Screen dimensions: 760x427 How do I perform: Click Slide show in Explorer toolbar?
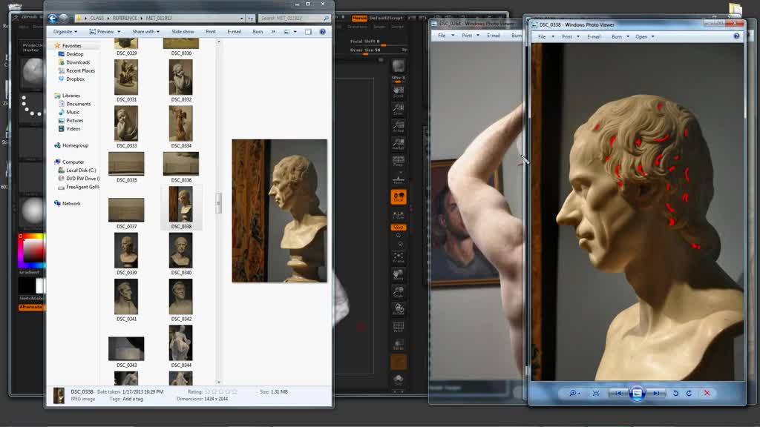pos(183,32)
